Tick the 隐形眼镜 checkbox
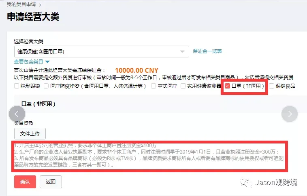This screenshot has height=196, width=307. [17, 86]
